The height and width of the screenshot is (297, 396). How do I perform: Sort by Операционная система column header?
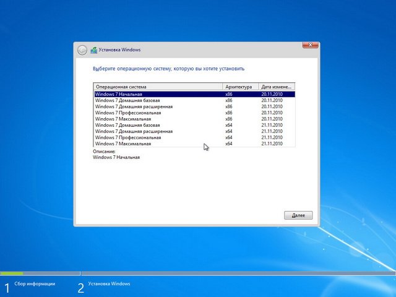(158, 87)
